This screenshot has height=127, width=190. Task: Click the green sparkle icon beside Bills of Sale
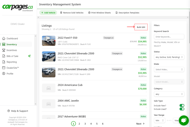(29, 56)
